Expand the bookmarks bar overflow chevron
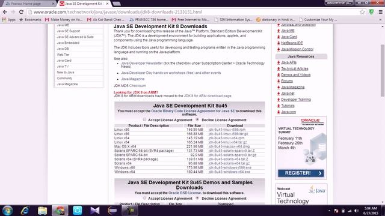The height and width of the screenshot is (216, 385). click(x=380, y=20)
